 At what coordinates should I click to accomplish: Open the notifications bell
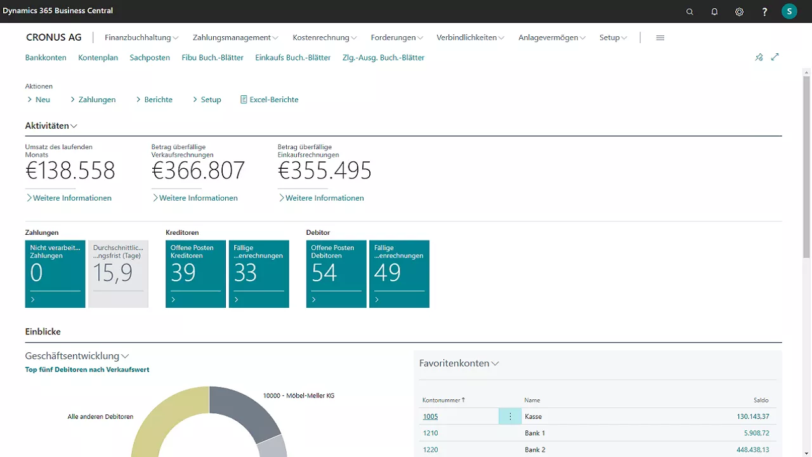tap(714, 11)
